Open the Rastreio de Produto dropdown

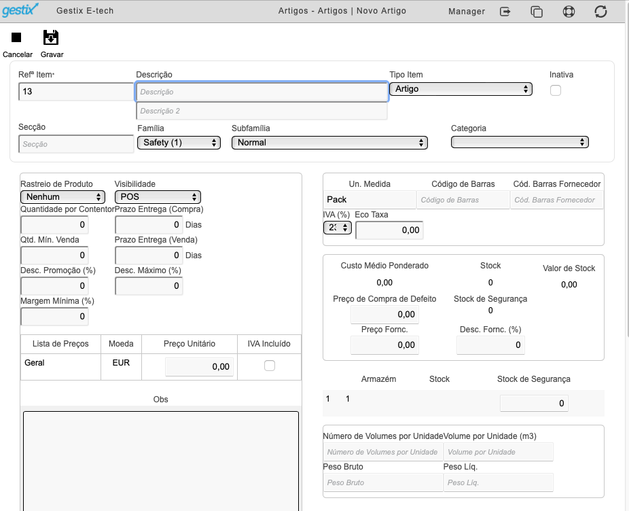tap(62, 196)
